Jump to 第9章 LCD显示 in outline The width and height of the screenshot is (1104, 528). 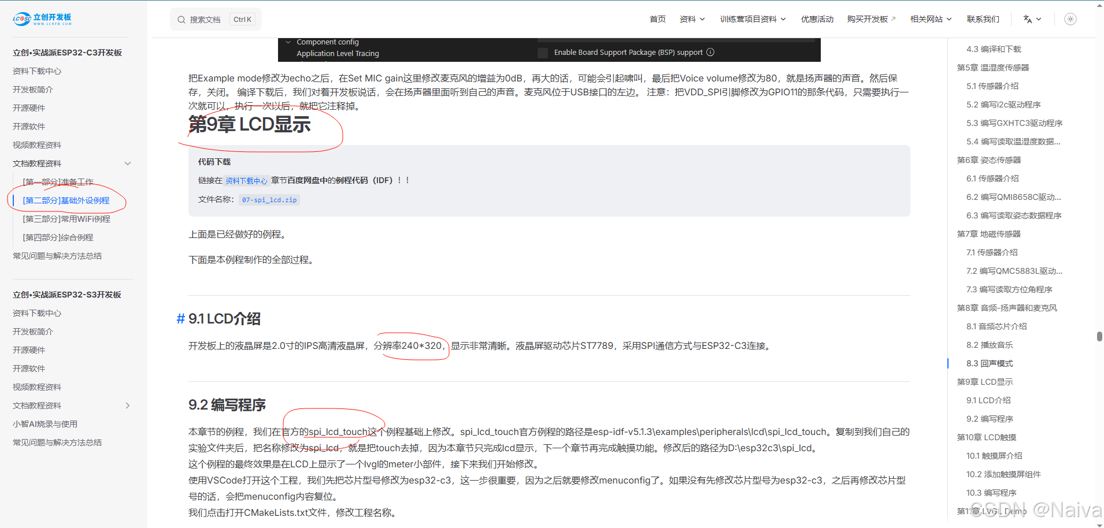point(985,382)
